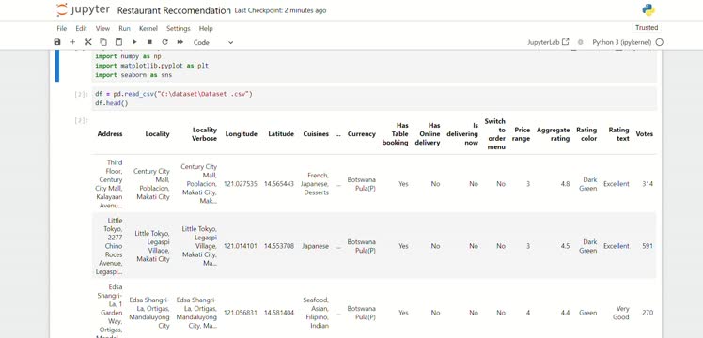This screenshot has width=703, height=338.
Task: Interrupt the kernel with stop icon
Action: click(x=149, y=42)
